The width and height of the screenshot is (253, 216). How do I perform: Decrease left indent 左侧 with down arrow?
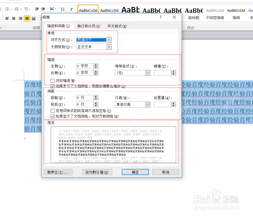click(96, 67)
